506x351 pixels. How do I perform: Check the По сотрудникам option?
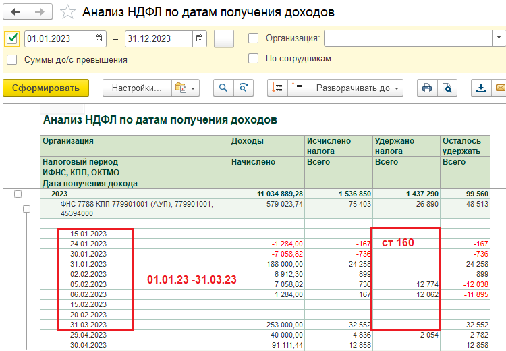tap(254, 59)
